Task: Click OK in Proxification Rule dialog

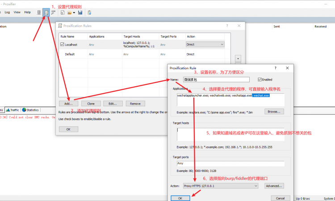Action: [x=180, y=198]
